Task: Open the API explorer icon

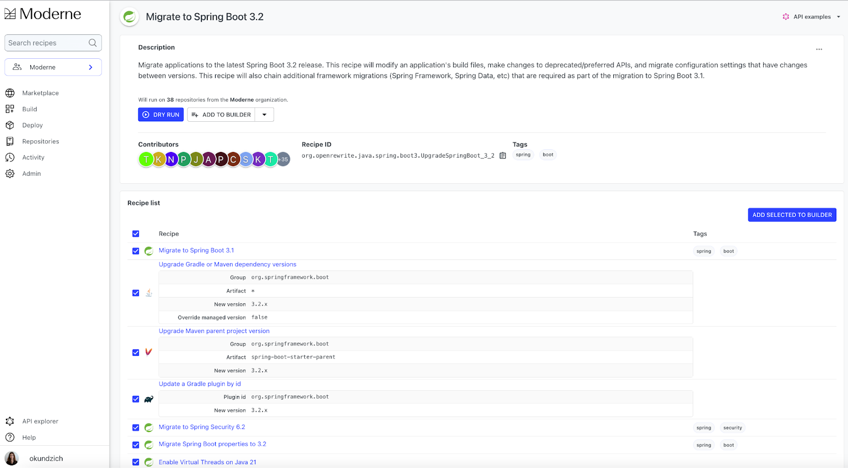Action: [10, 421]
